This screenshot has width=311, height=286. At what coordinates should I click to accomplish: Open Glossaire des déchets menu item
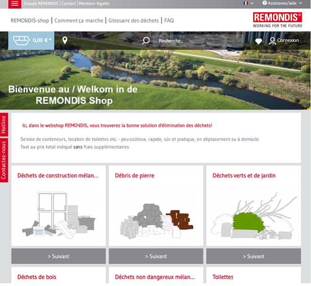(x=133, y=21)
